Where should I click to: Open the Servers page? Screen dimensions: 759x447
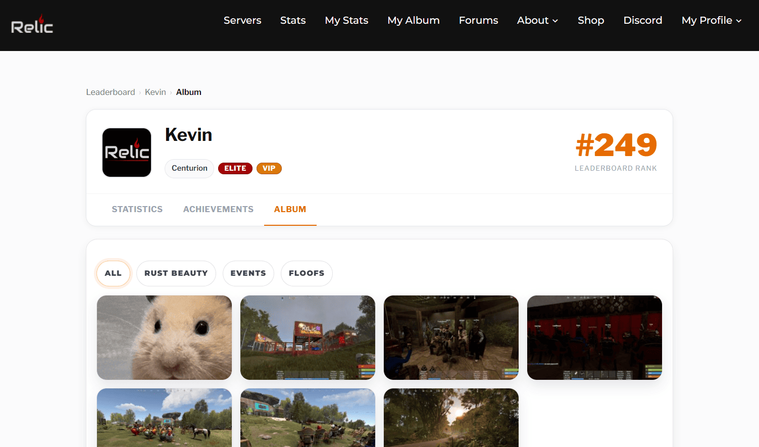242,20
